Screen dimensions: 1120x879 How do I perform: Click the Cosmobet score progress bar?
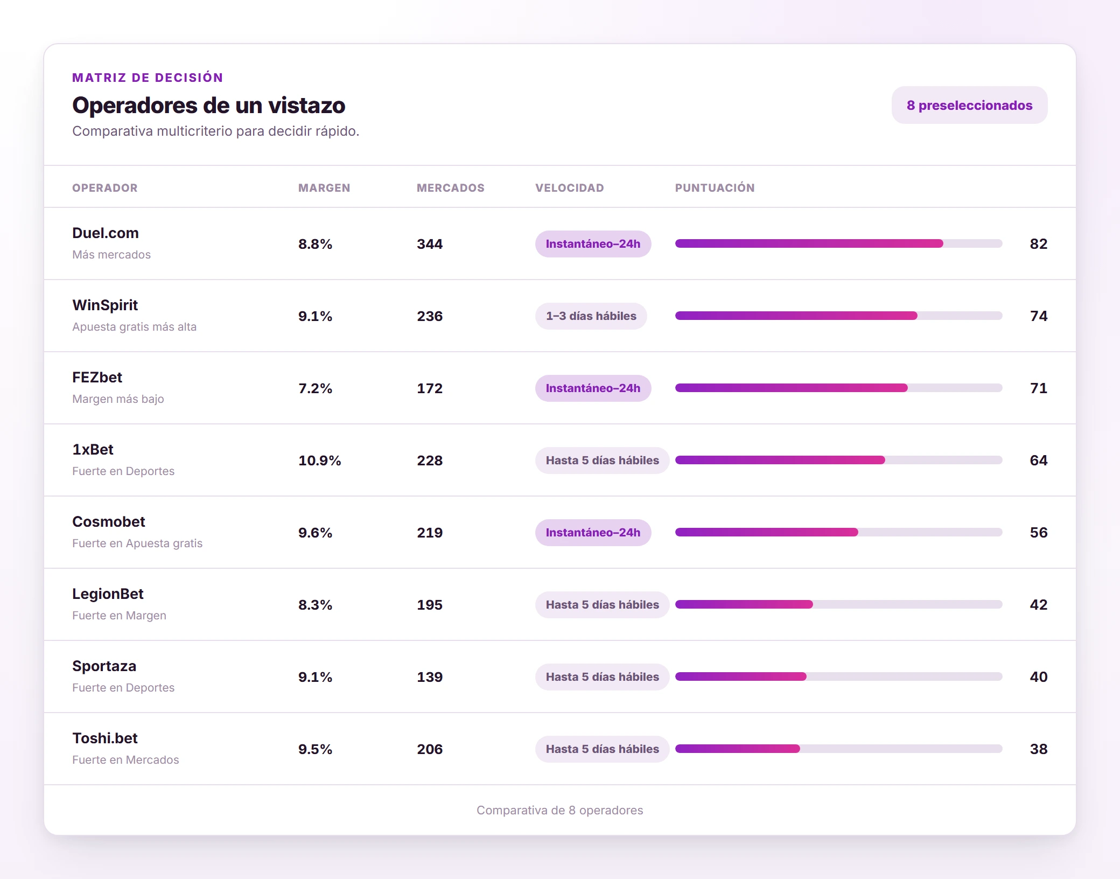pos(839,532)
